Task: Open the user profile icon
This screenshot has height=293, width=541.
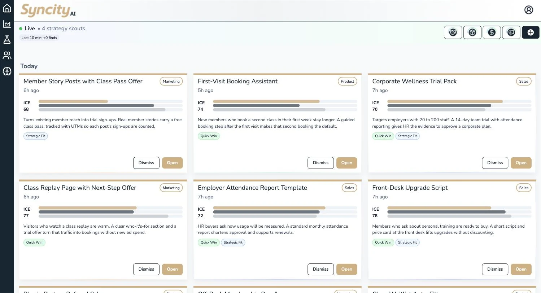Action: coord(528,10)
